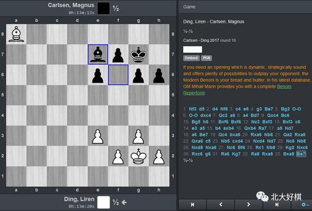This screenshot has height=211, width=312.
Task: Select the black bishop on e7
Action: [x=98, y=54]
